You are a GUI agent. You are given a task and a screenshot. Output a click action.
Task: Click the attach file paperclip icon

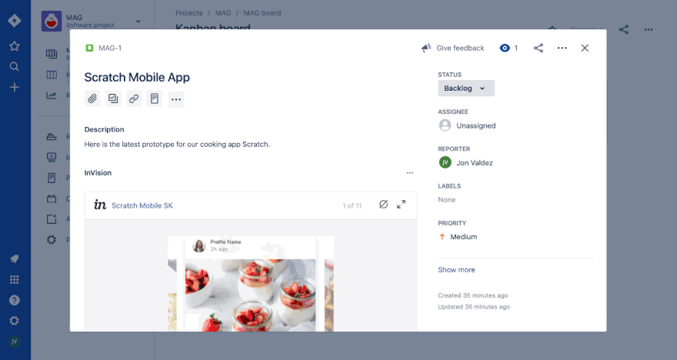click(x=92, y=99)
